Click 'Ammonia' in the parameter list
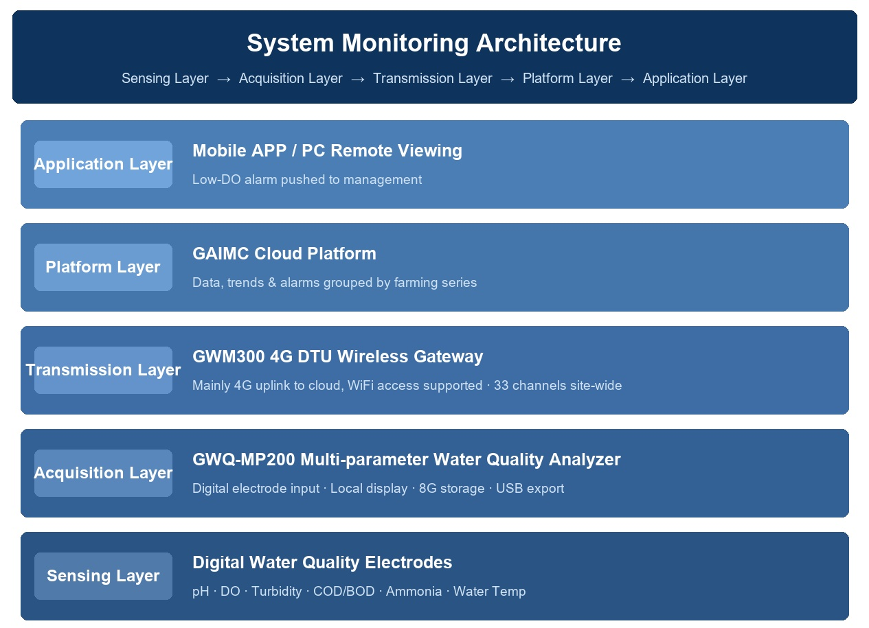This screenshot has height=628, width=869. pos(414,592)
